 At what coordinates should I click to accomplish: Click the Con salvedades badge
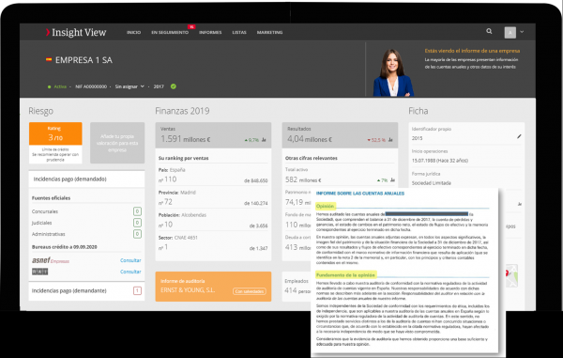click(x=250, y=291)
